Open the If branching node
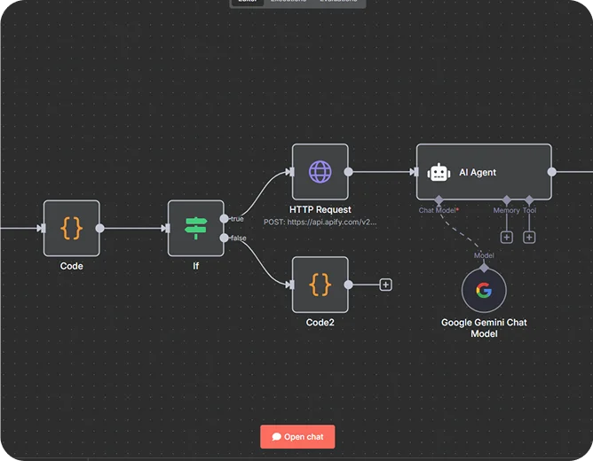This screenshot has width=593, height=461. pos(195,228)
